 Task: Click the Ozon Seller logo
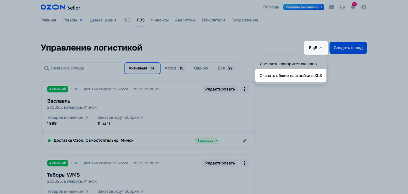[60, 7]
